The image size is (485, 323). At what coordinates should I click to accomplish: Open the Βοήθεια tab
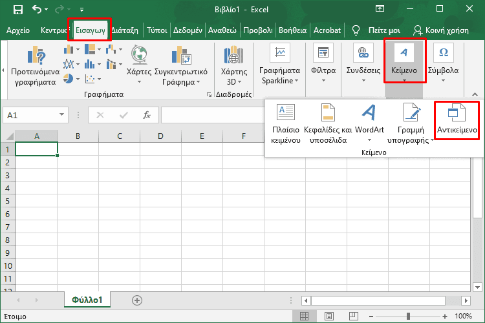[292, 30]
